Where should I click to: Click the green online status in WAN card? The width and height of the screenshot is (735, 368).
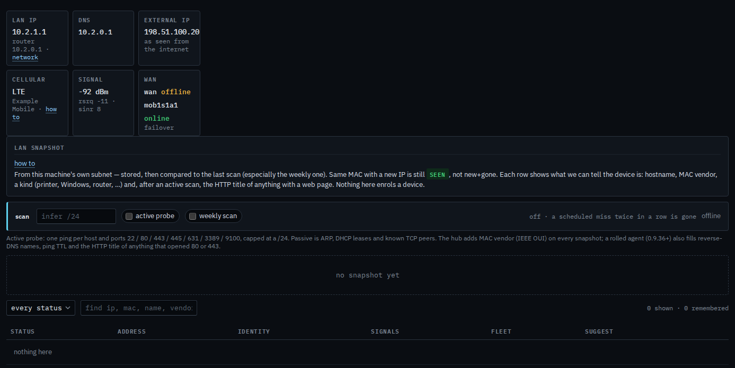tap(157, 118)
